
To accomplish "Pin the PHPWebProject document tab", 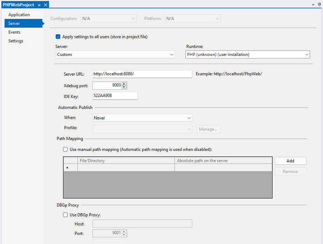I will coord(39,5).
